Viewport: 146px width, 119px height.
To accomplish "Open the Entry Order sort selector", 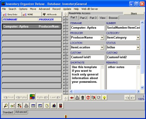I will click(x=12, y=14).
